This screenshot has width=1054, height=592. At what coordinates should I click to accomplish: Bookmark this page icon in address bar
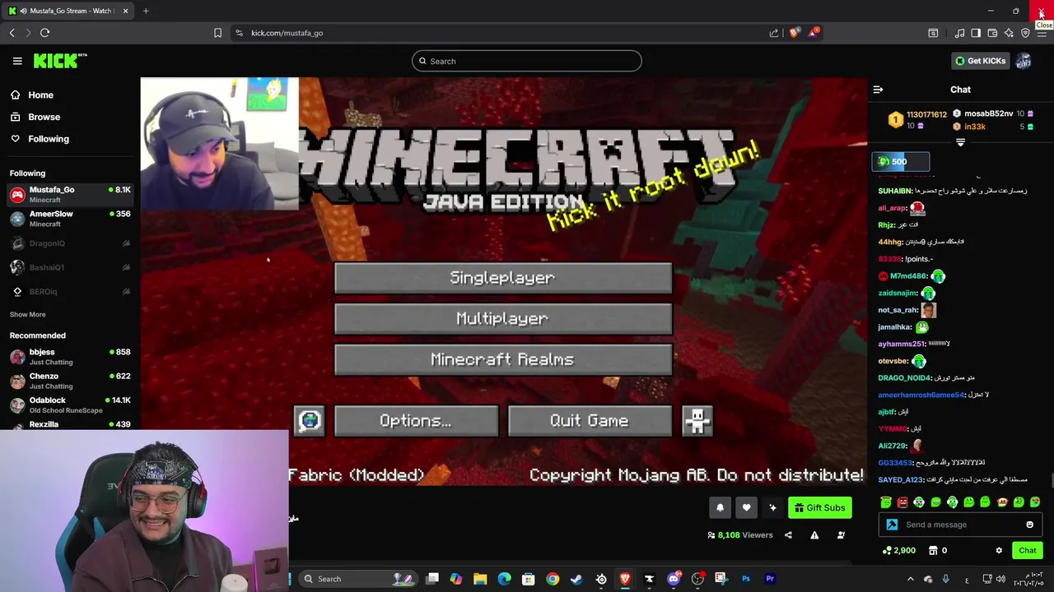pyautogui.click(x=217, y=33)
